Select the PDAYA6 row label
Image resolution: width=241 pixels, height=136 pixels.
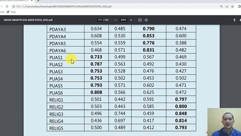click(58, 51)
